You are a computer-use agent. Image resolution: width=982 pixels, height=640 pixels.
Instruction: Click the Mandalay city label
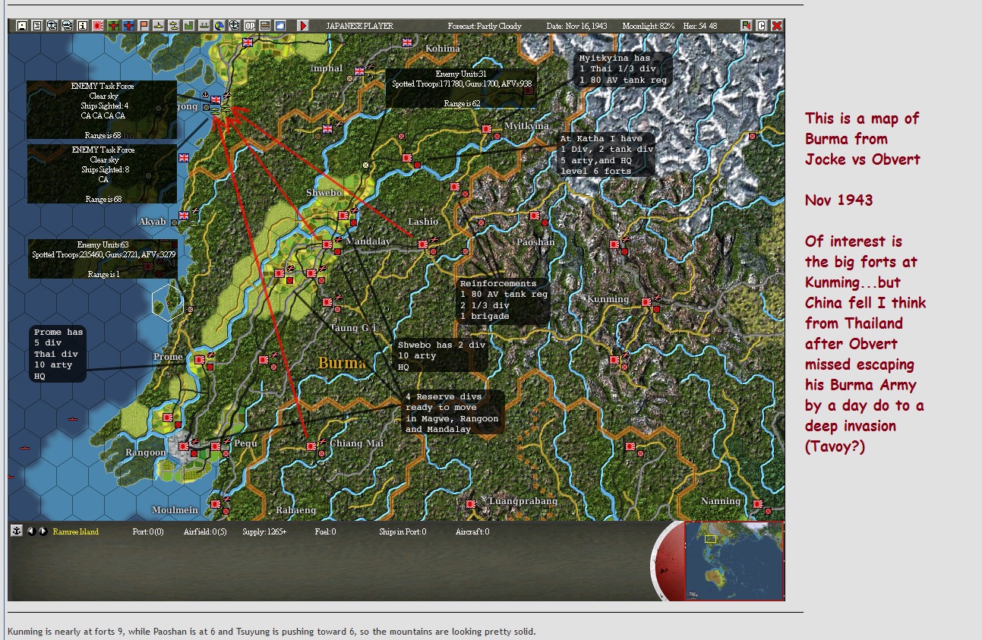coord(368,241)
